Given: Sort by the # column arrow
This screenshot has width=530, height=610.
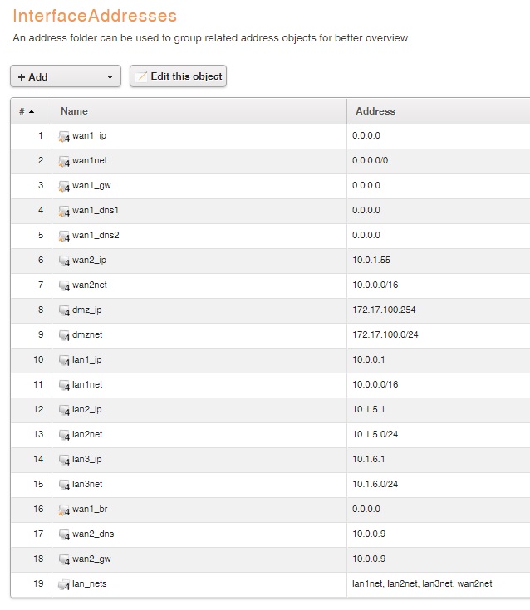Looking at the screenshot, I should click(32, 111).
